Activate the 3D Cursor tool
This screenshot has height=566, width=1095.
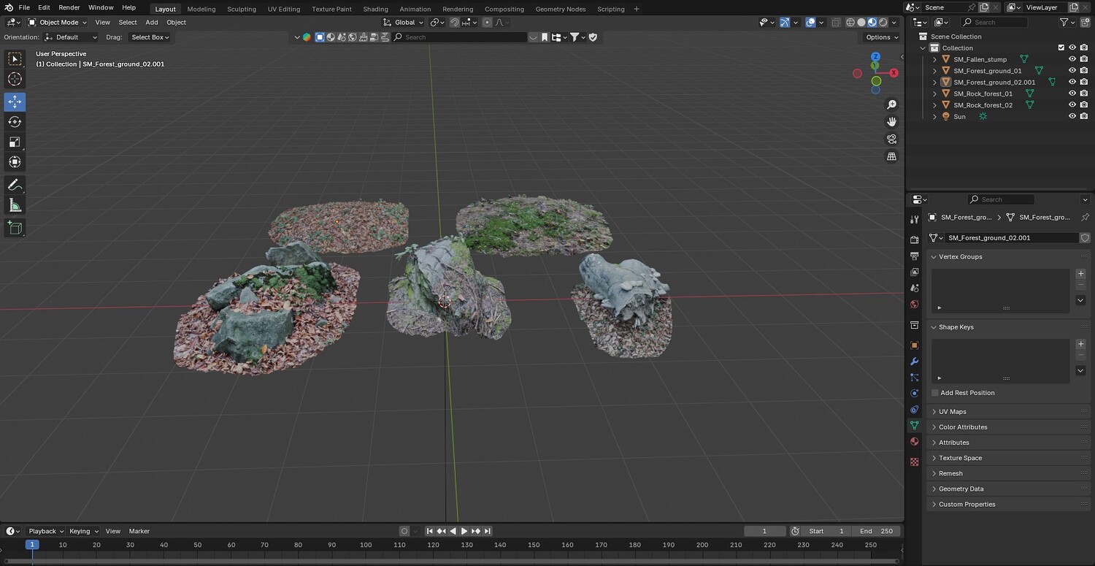point(15,79)
